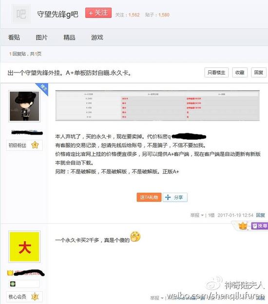Click the 回复 button beside 收藏
This screenshot has height=304, width=268.
coord(259,73)
